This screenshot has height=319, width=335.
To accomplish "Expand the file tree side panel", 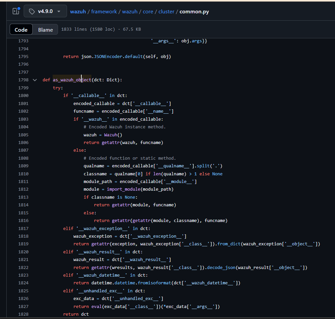I will tap(16, 11).
